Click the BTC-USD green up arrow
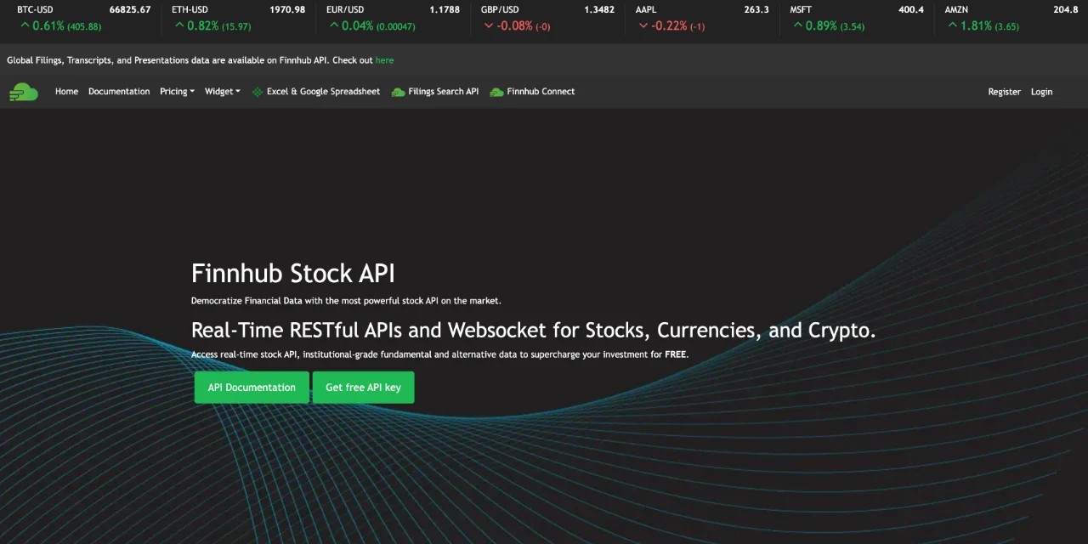1088x544 pixels. click(x=25, y=25)
